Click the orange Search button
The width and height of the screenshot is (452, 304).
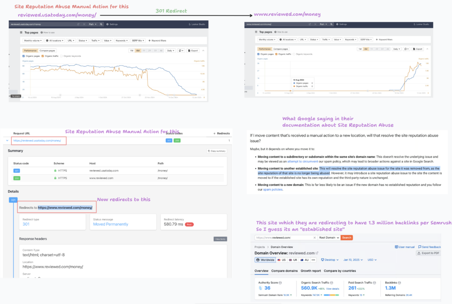347,237
